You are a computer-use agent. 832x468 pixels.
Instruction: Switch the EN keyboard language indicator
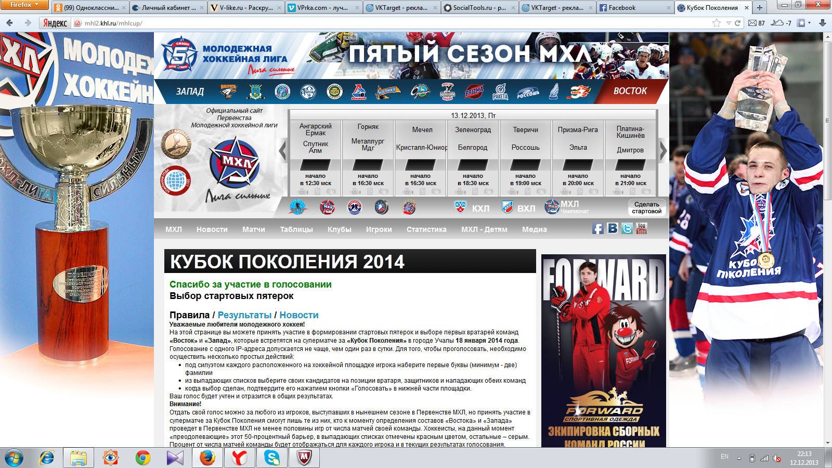tap(724, 457)
